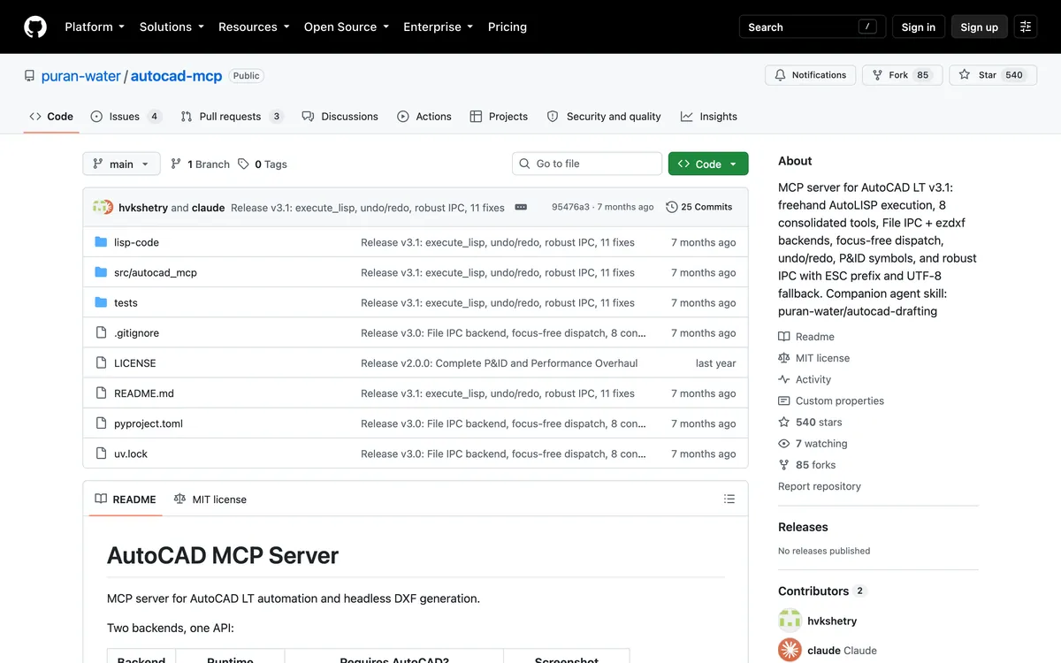Open README outline list icon
Image resolution: width=1061 pixels, height=663 pixels.
pos(729,499)
